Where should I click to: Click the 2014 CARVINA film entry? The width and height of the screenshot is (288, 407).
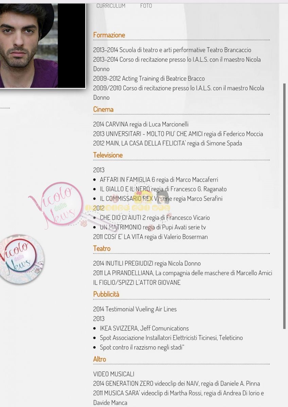pyautogui.click(x=141, y=124)
